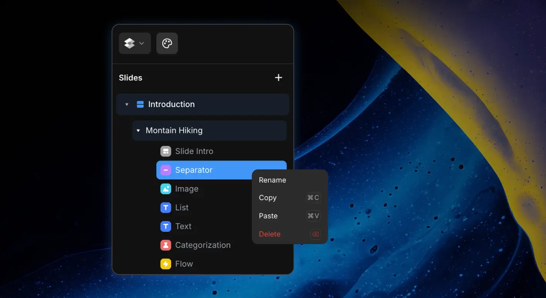Viewport: 546px width, 298px height.
Task: Select the Montain Hiking slide
Action: [174, 130]
